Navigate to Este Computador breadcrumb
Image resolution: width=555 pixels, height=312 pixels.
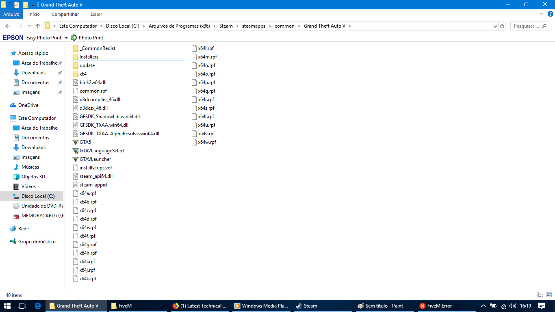click(78, 26)
